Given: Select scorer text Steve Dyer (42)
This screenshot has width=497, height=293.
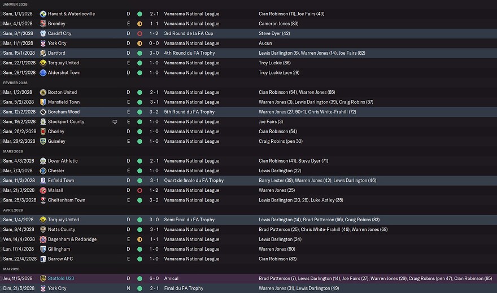Looking at the screenshot, I should click(274, 33).
